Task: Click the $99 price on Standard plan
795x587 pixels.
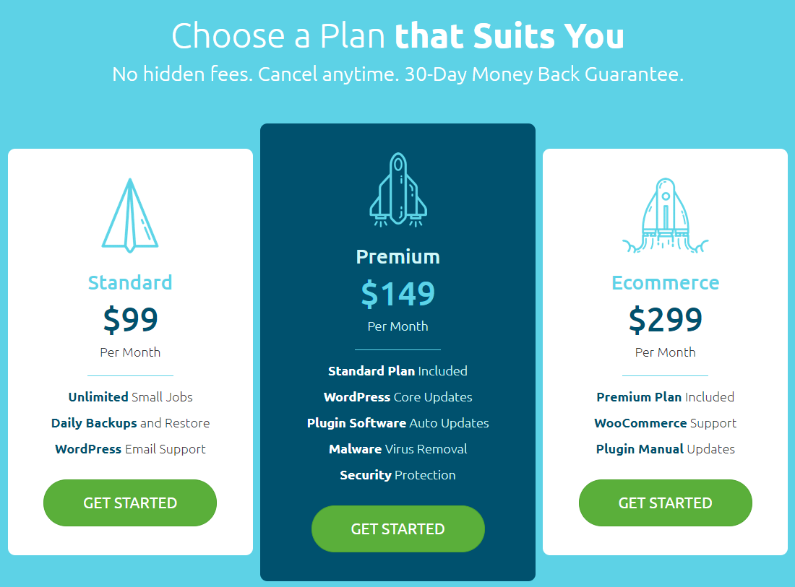Action: 130,319
